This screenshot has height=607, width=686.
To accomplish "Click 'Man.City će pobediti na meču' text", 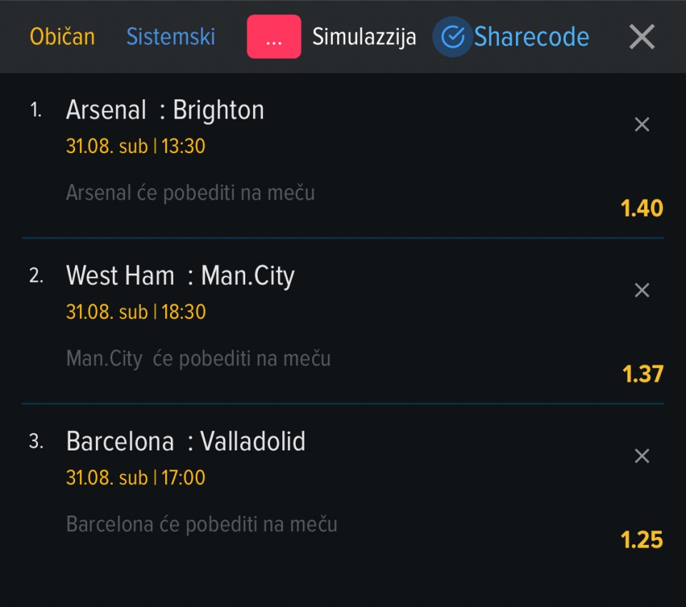I will coord(198,359).
